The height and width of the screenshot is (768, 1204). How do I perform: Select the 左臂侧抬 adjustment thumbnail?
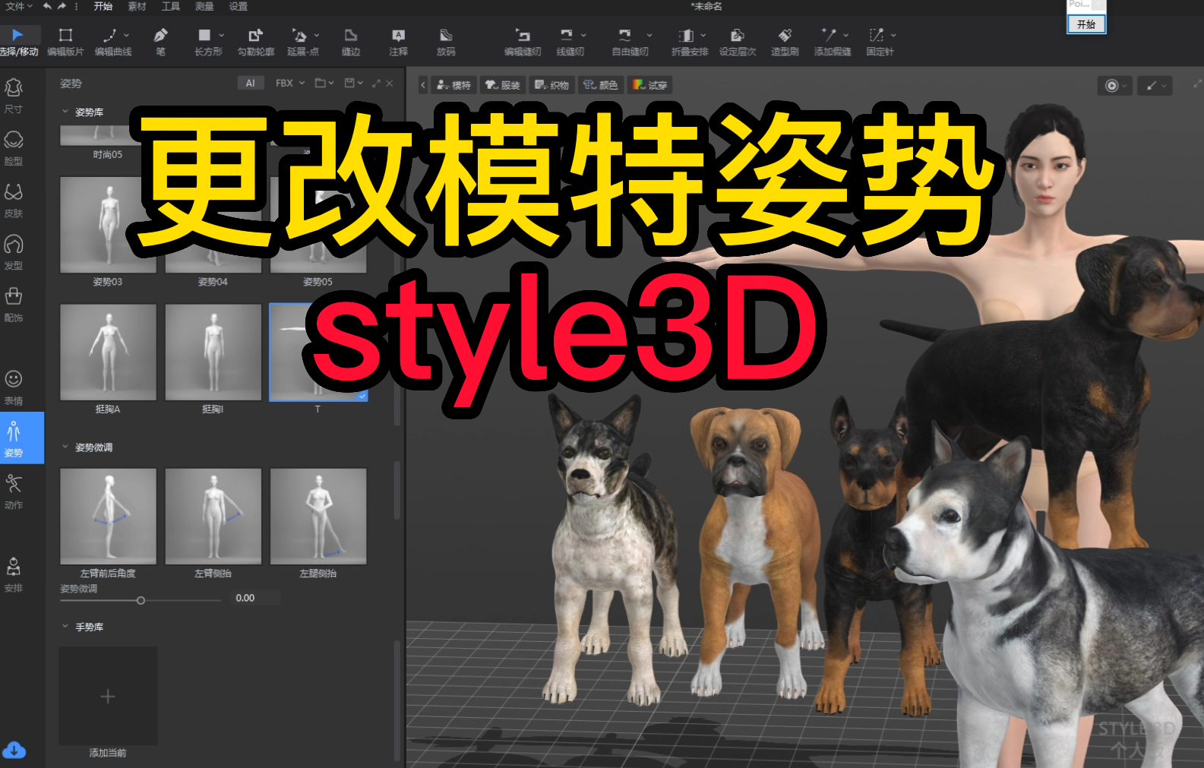click(213, 517)
